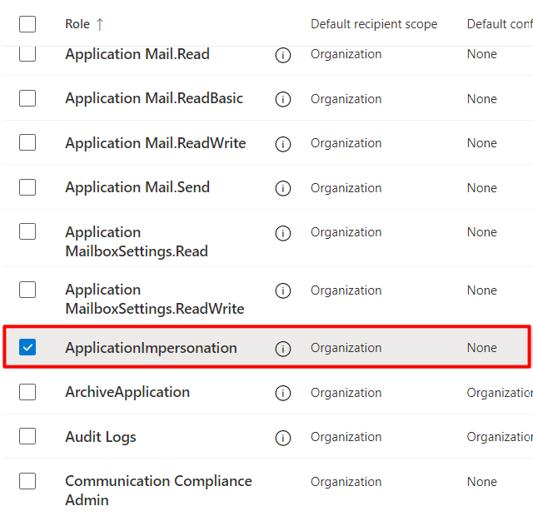
Task: Click the Default recipient scope column header
Action: click(x=374, y=24)
